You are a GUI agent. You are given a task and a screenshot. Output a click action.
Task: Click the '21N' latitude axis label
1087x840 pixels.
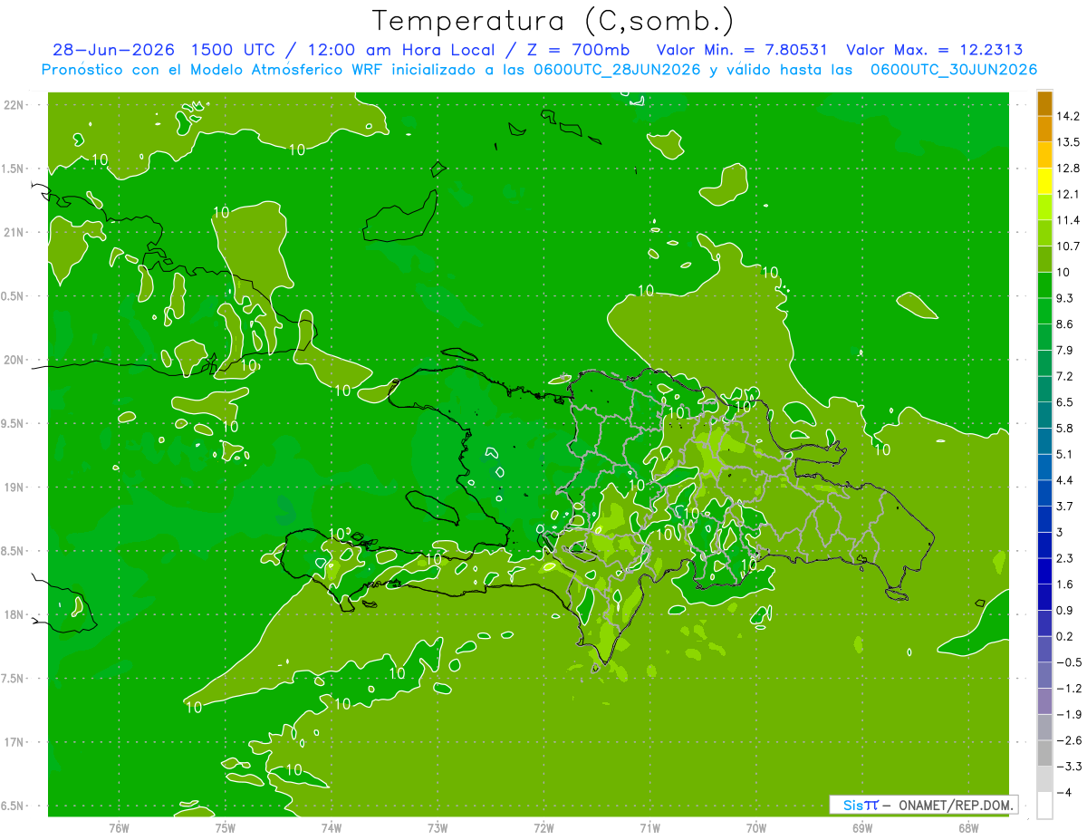[x=14, y=233]
